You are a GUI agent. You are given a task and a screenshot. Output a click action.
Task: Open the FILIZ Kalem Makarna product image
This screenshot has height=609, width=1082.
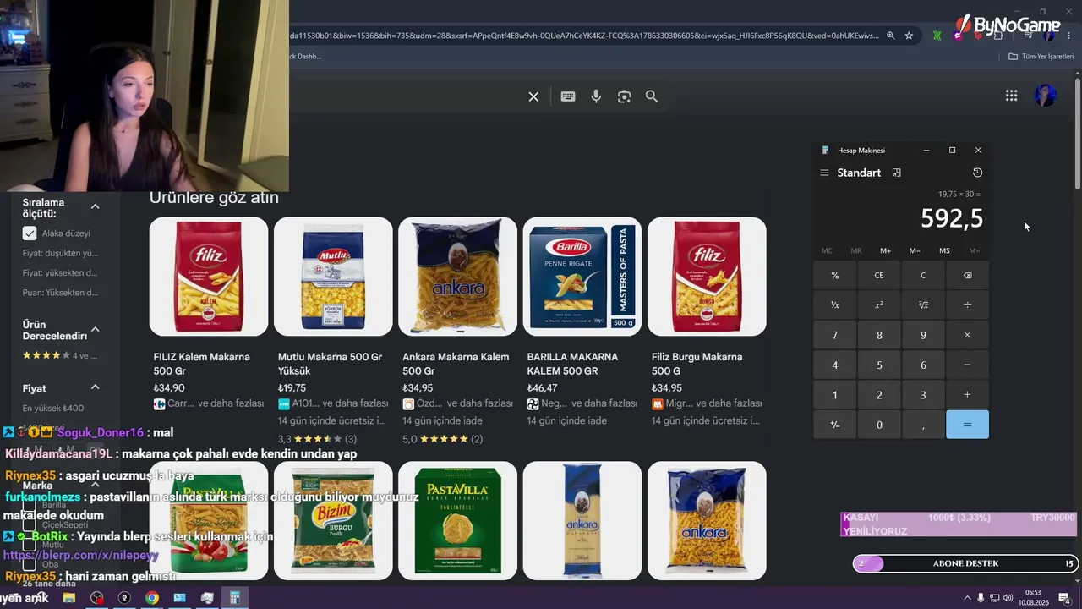(x=209, y=277)
